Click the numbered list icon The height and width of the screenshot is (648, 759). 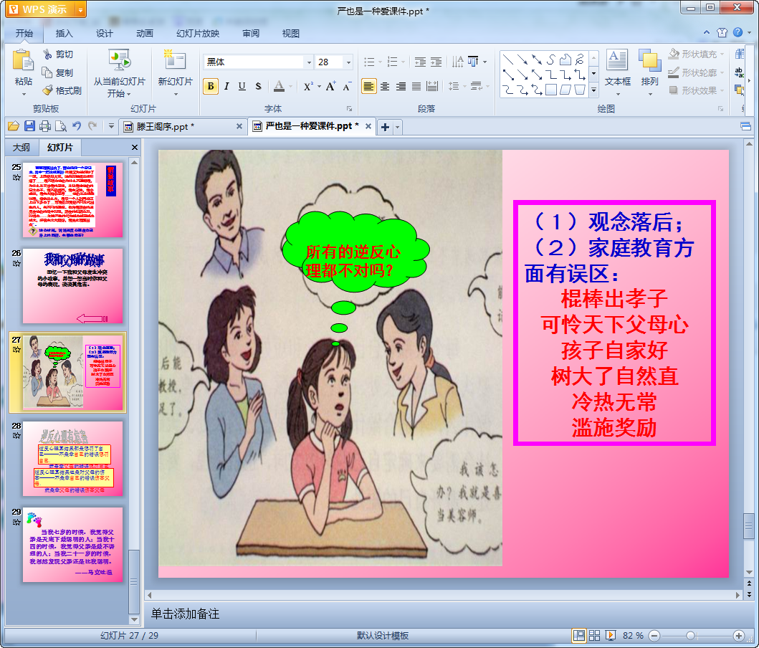pos(393,62)
